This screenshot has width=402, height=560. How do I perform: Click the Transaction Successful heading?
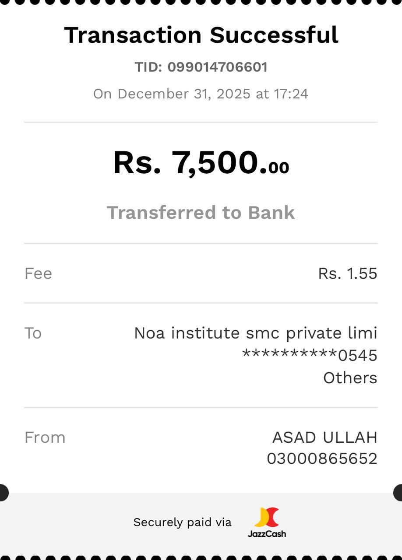[x=201, y=35]
